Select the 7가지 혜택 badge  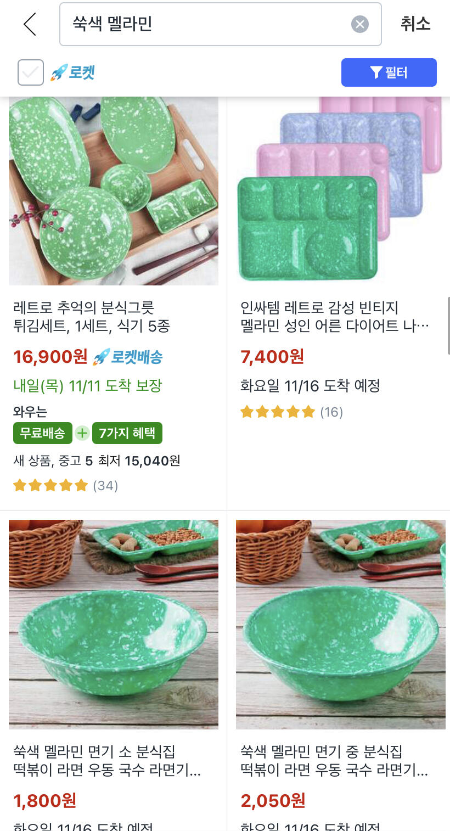pyautogui.click(x=127, y=433)
